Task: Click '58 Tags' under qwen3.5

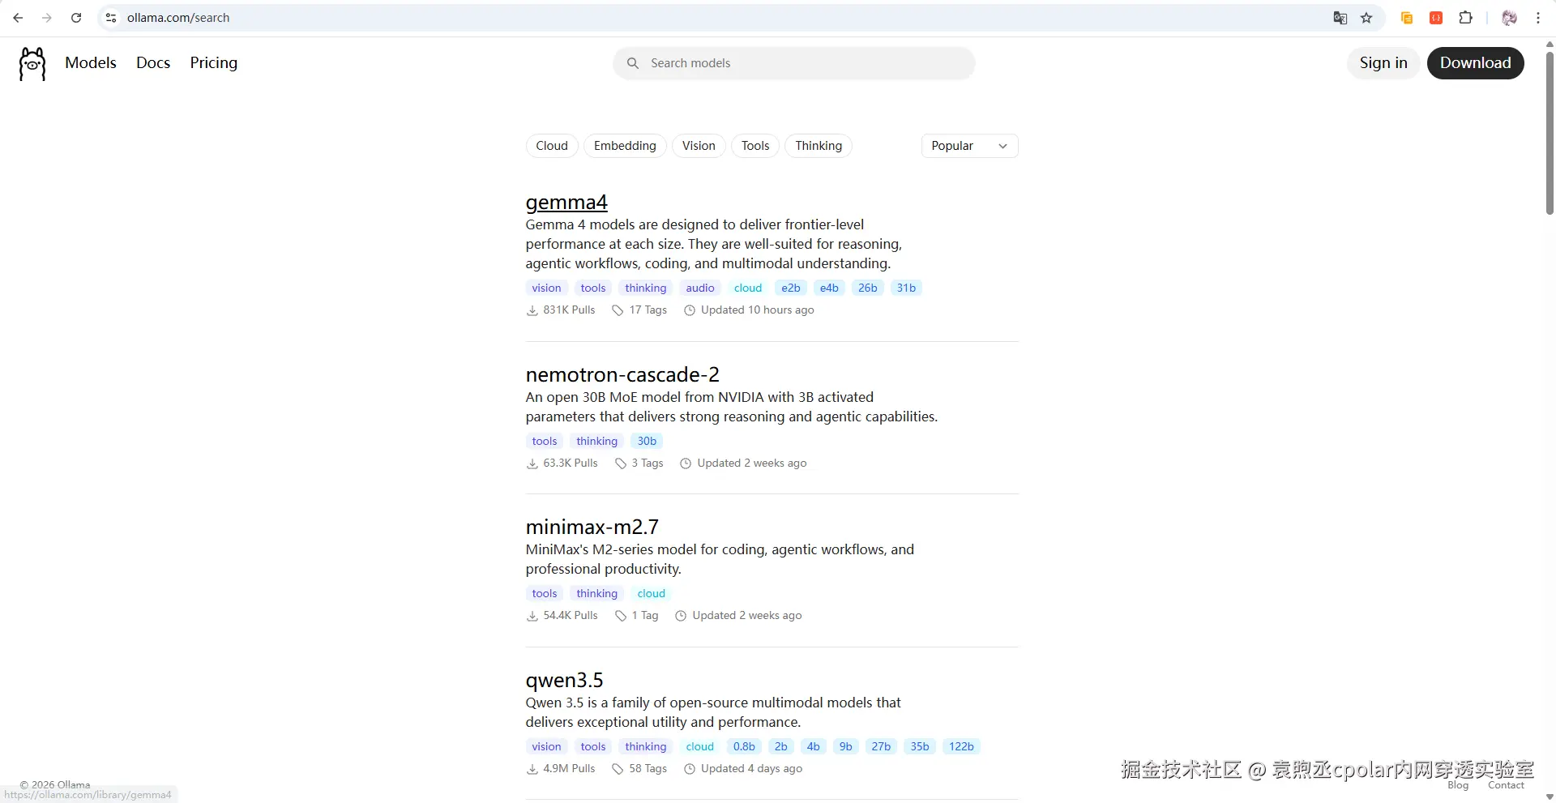Action: click(x=648, y=769)
